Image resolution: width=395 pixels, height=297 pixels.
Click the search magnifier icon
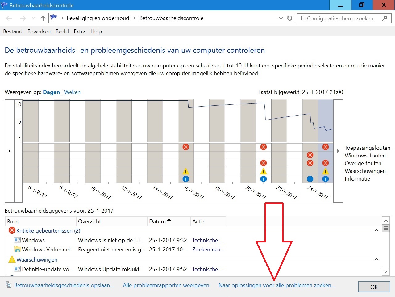(x=385, y=18)
